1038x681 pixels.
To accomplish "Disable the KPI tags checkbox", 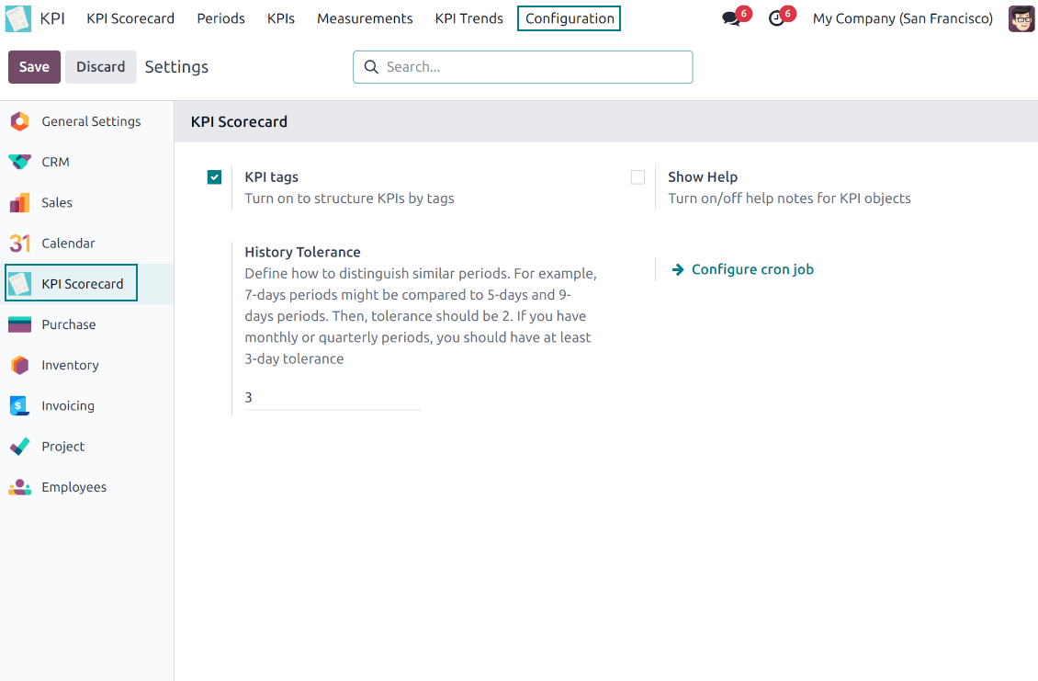I will click(214, 177).
